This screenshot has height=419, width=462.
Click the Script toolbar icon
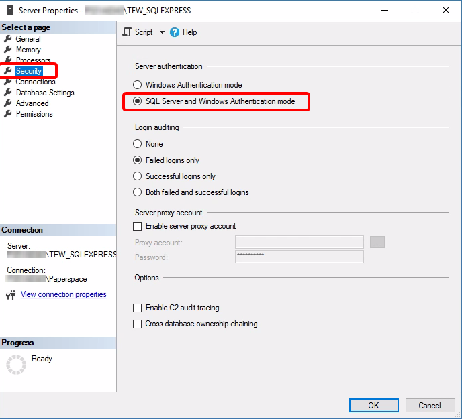(127, 32)
